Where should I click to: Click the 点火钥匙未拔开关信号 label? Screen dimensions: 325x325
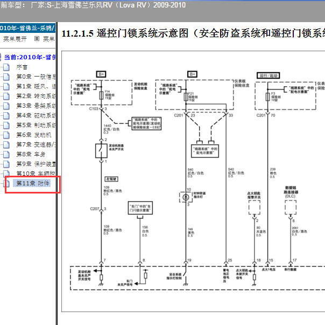tap(242, 274)
